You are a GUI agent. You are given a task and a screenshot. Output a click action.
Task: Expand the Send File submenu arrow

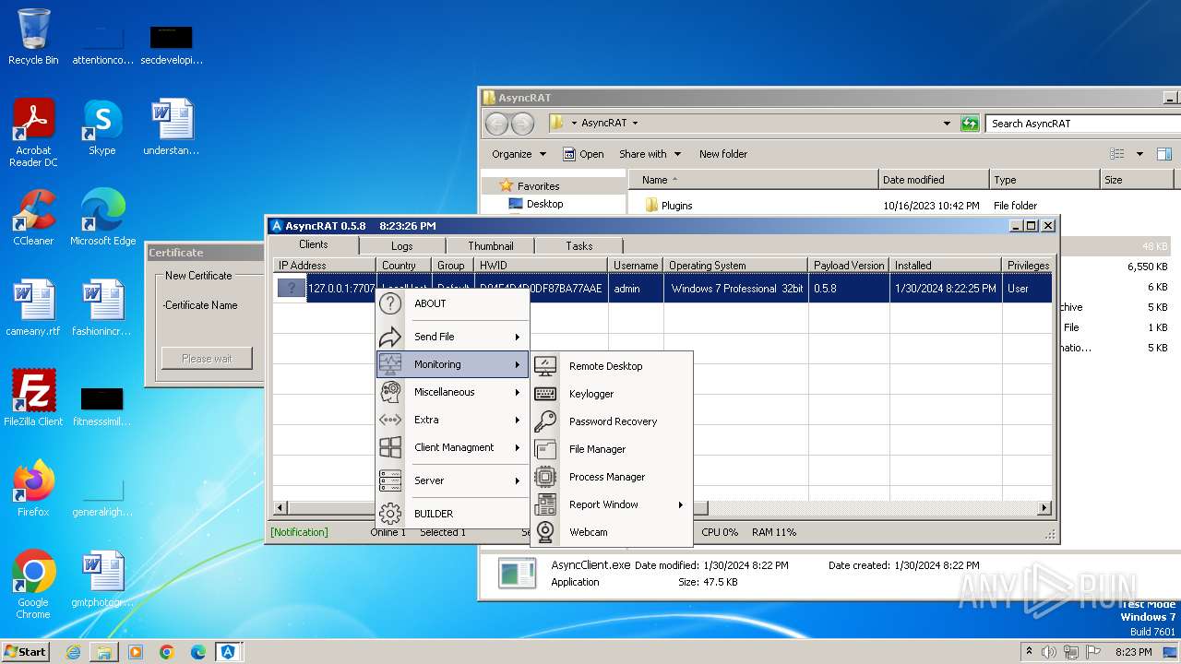(518, 337)
